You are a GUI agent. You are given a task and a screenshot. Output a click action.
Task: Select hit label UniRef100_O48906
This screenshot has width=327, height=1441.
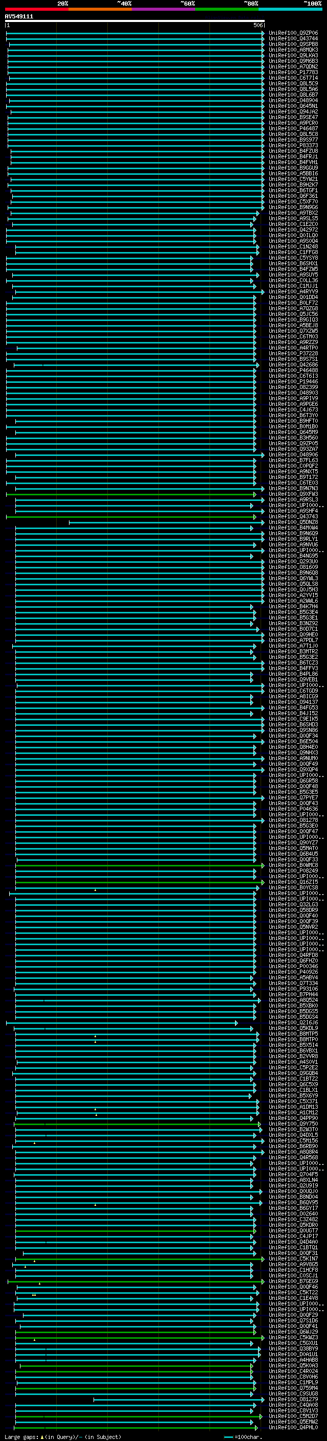pyautogui.click(x=293, y=455)
